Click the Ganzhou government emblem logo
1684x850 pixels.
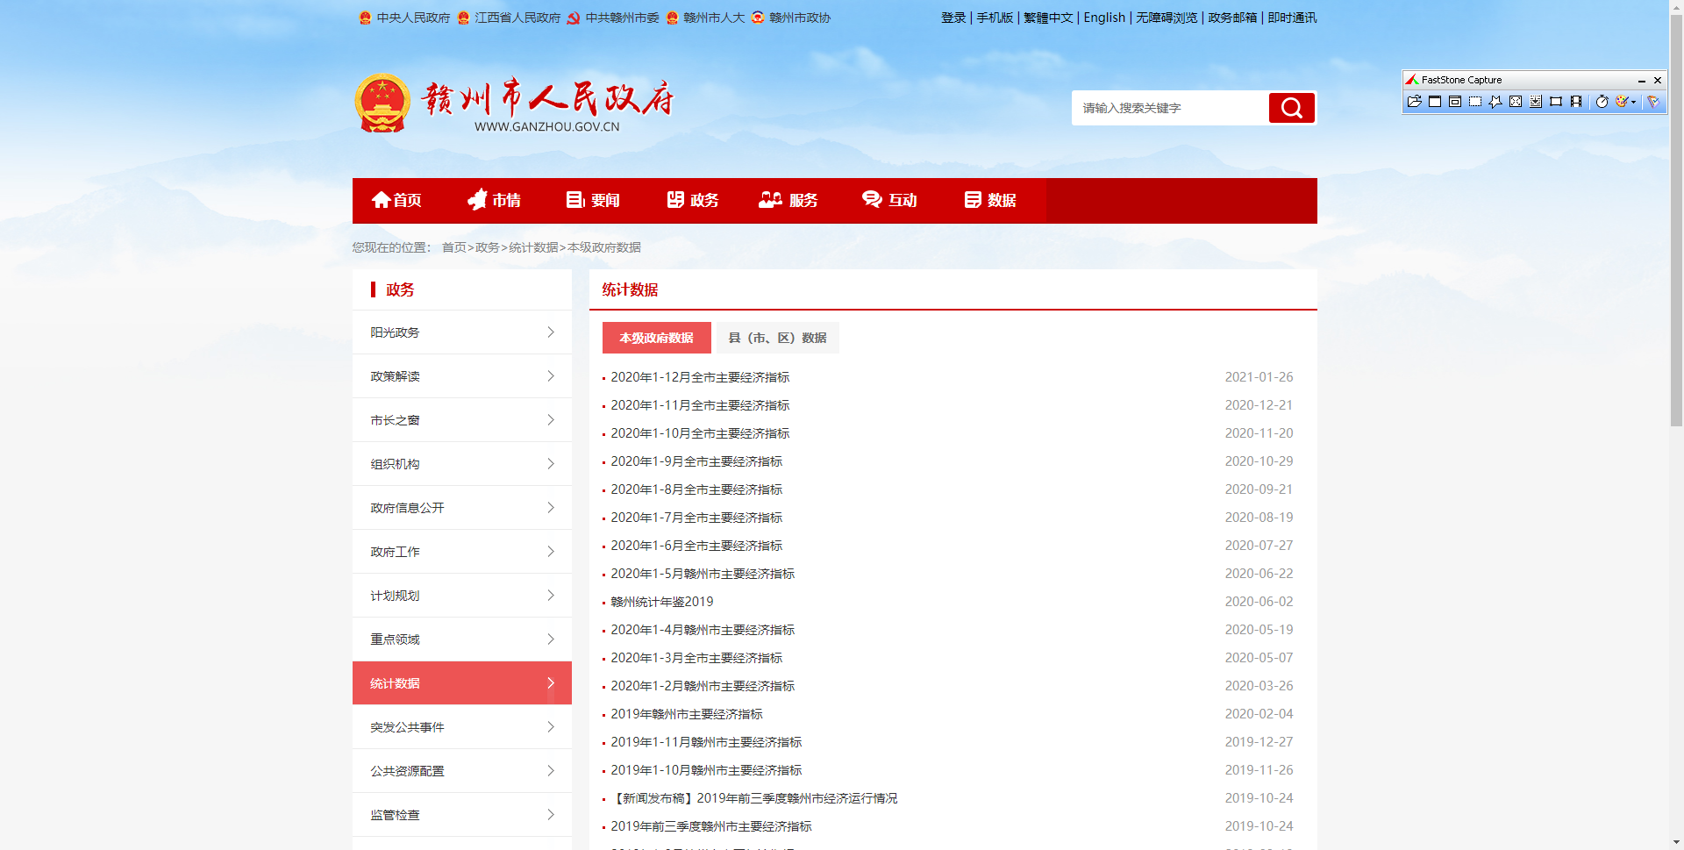point(382,103)
